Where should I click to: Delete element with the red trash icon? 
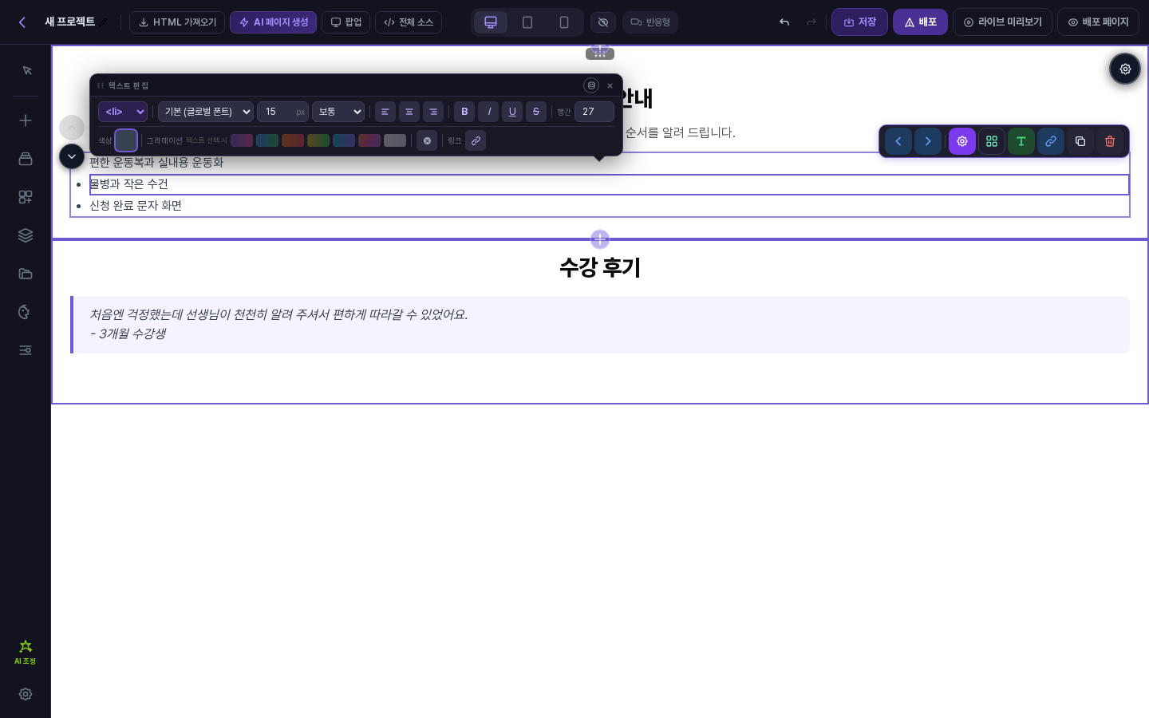1110,141
